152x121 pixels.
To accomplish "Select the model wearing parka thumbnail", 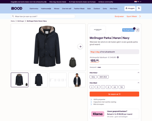I will pyautogui.click(x=77, y=80).
